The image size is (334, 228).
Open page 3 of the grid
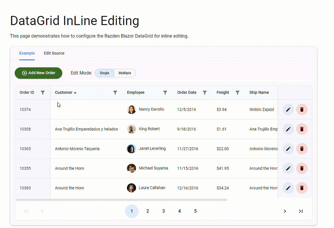(x=163, y=211)
